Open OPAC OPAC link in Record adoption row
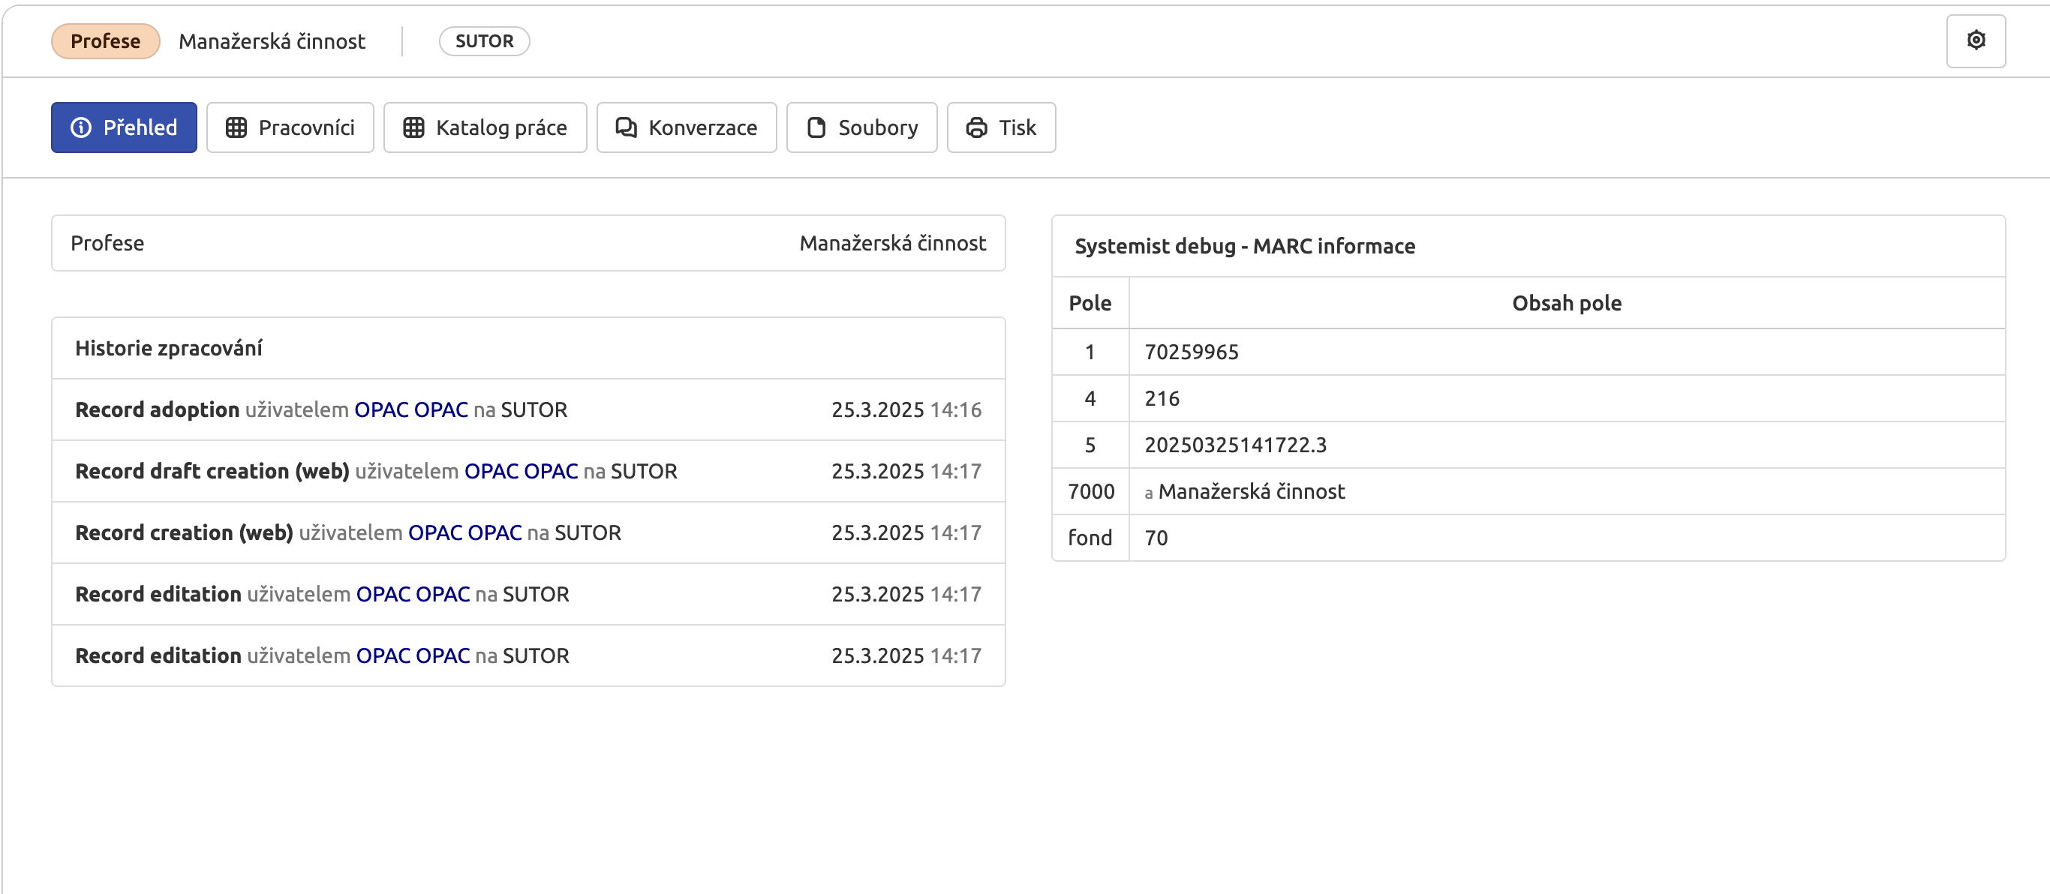This screenshot has width=2050, height=894. pos(410,409)
